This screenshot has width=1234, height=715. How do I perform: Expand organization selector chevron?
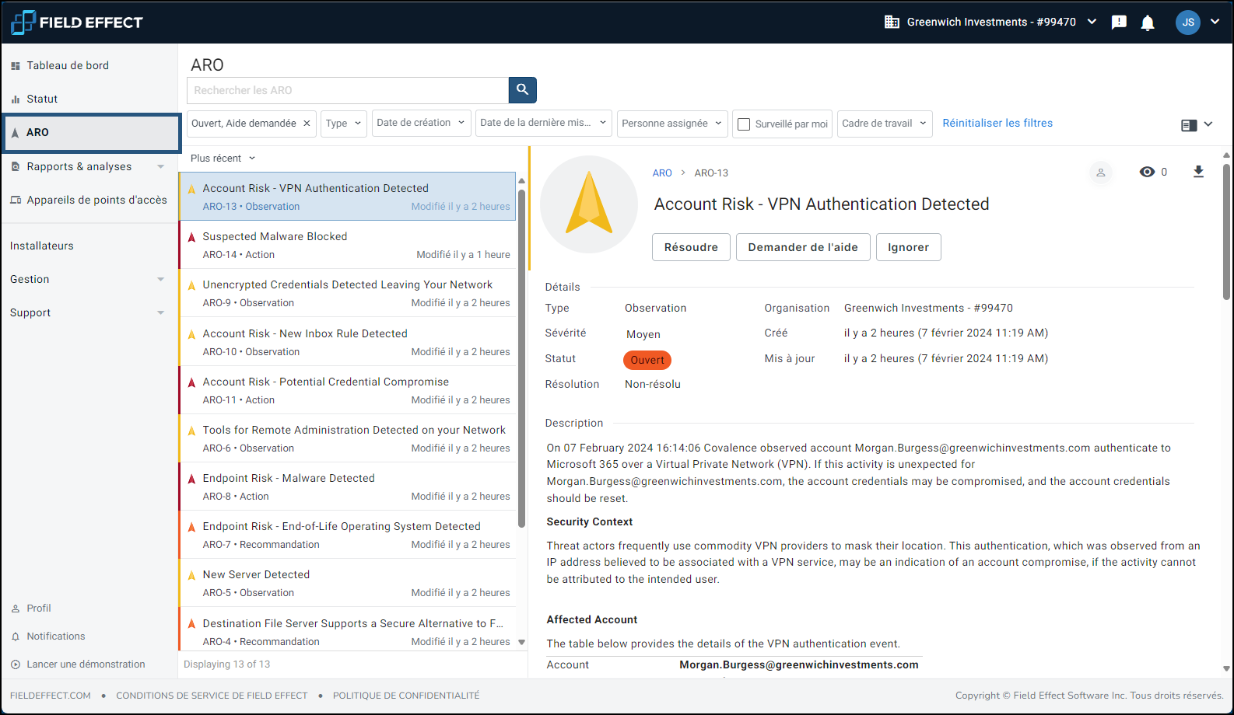pyautogui.click(x=1092, y=22)
